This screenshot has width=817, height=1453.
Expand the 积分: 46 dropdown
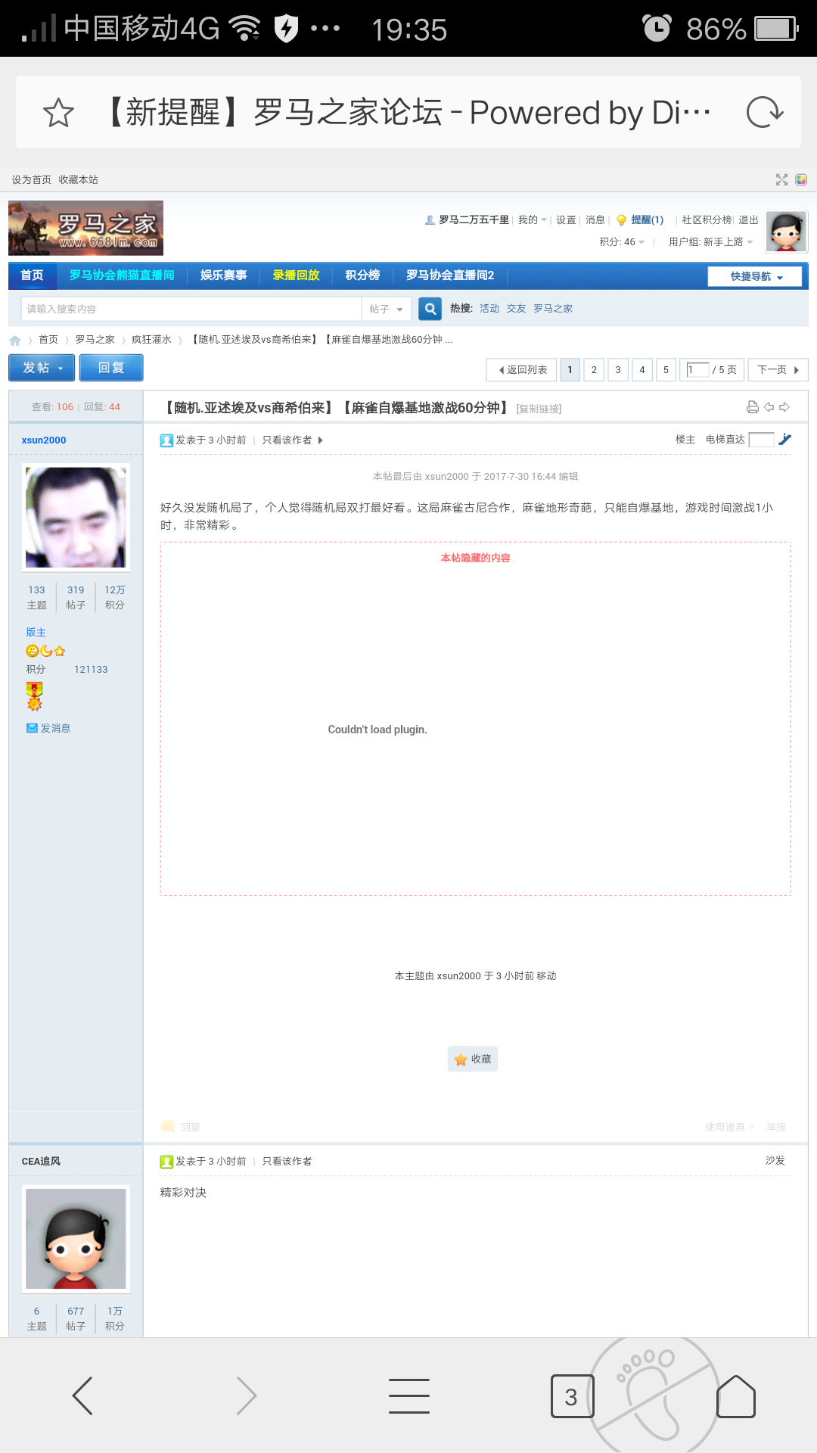pos(622,242)
